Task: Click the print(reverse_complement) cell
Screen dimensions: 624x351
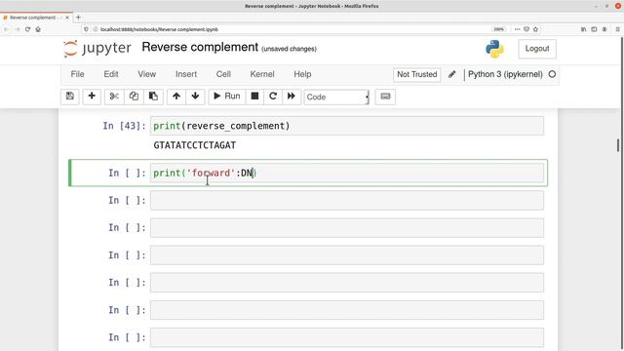Action: click(x=347, y=126)
